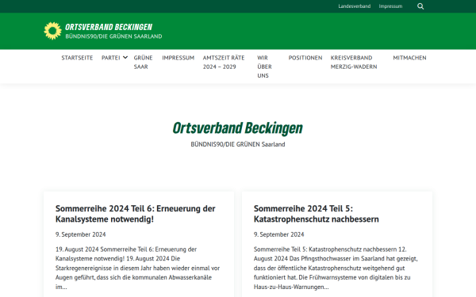Select Wir über uns menu item
476x297 pixels.
coord(264,67)
